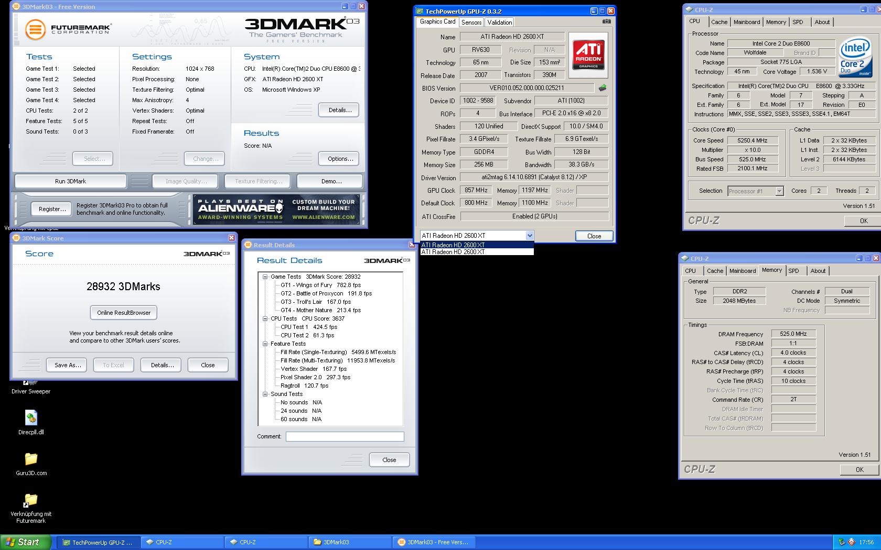Click the Alienware advertisement banner
The image size is (881, 550).
(277, 210)
